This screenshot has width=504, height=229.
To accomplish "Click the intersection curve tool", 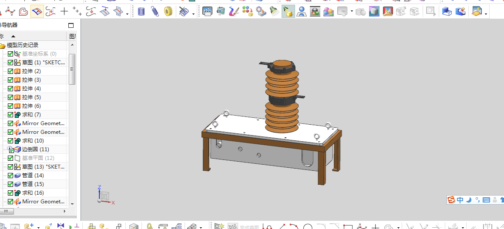I will pyautogui.click(x=118, y=12).
